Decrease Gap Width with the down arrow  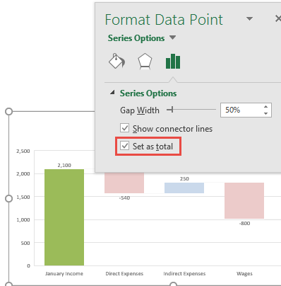(x=265, y=113)
